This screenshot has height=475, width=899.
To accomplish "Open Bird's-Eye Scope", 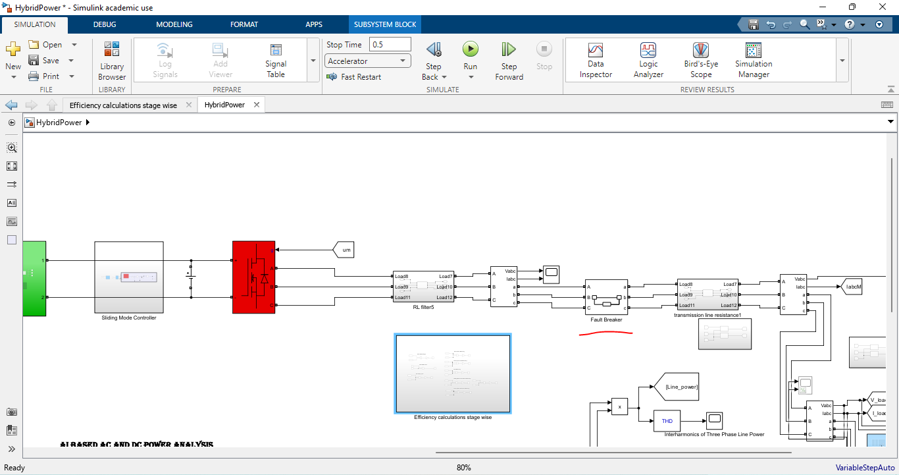I will coord(701,61).
